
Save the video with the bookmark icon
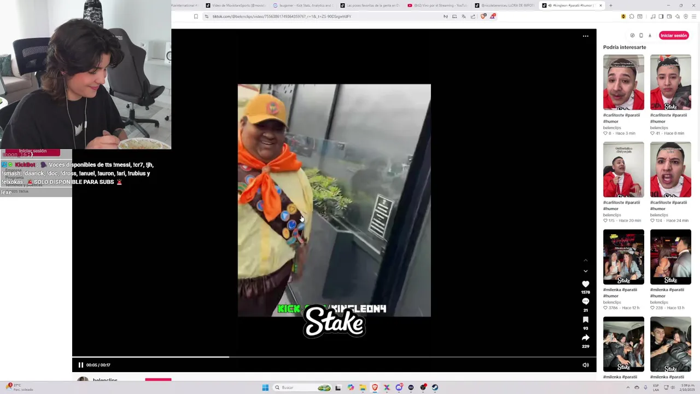(x=585, y=320)
